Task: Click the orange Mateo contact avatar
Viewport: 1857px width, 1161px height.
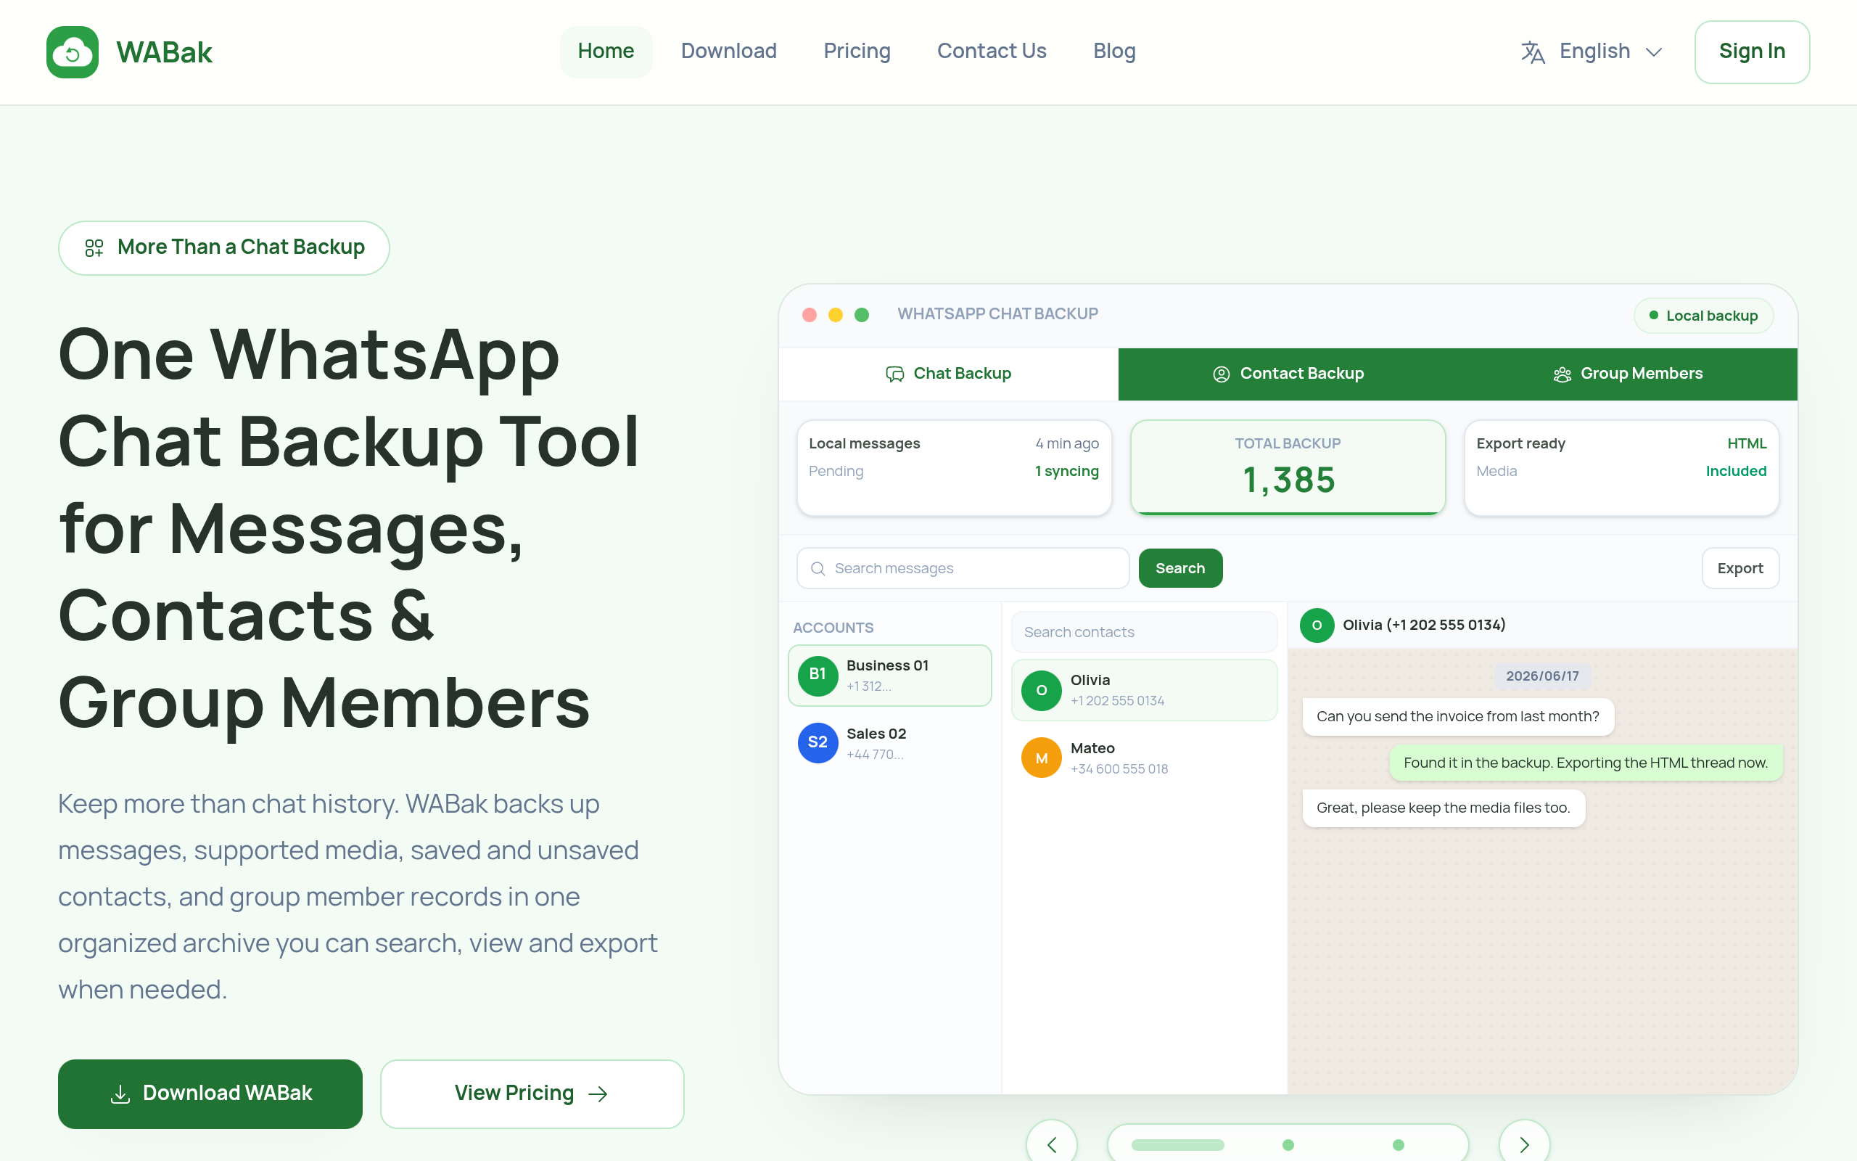Action: pos(1042,758)
